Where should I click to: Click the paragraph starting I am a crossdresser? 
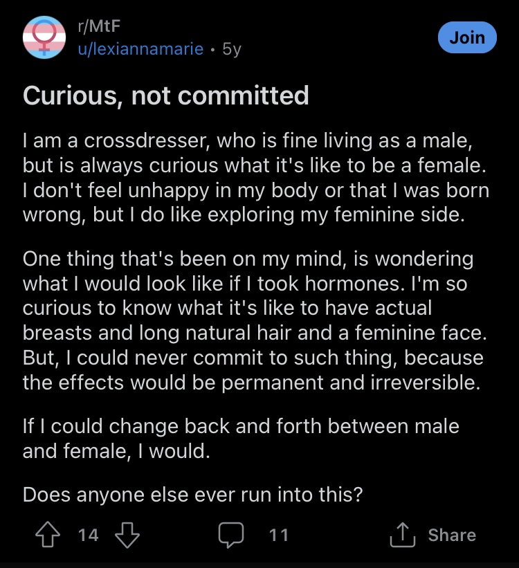point(256,178)
